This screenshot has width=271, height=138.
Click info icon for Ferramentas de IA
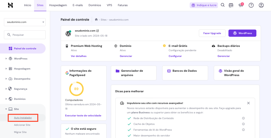[x=243, y=130]
